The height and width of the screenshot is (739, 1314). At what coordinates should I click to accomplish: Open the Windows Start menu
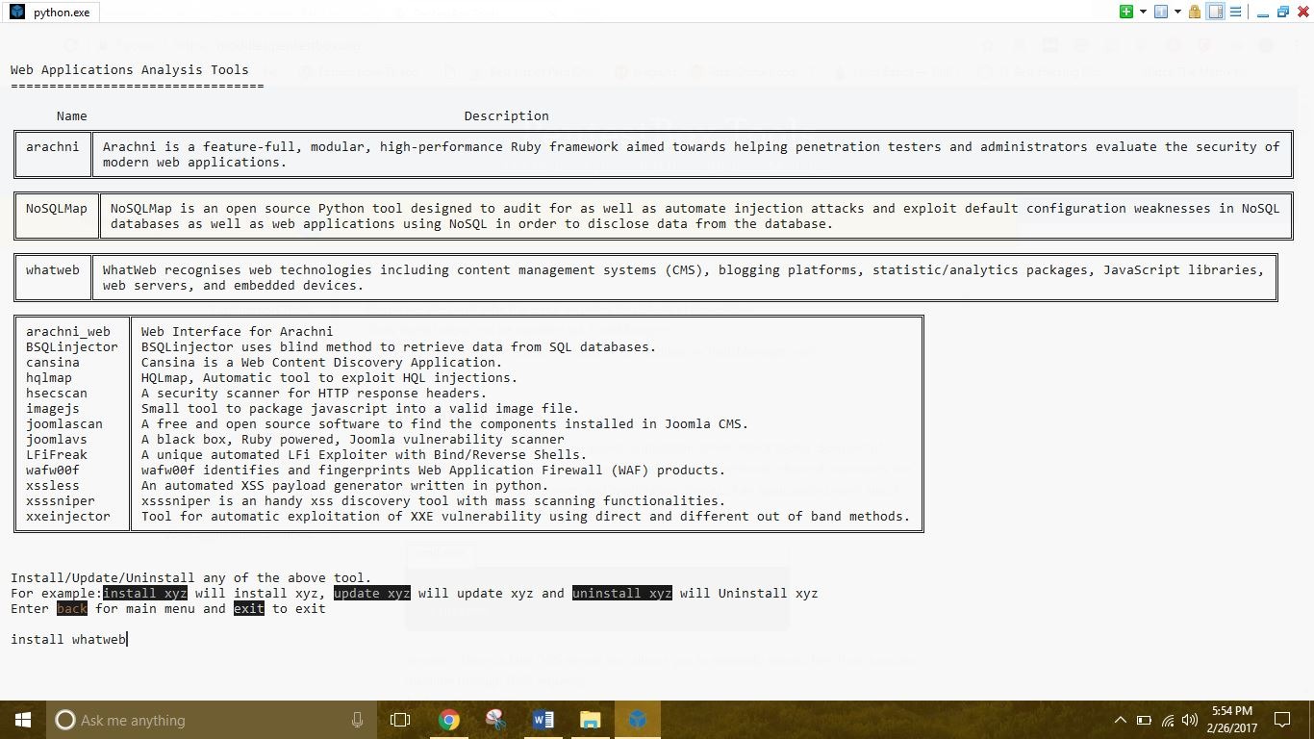[23, 720]
